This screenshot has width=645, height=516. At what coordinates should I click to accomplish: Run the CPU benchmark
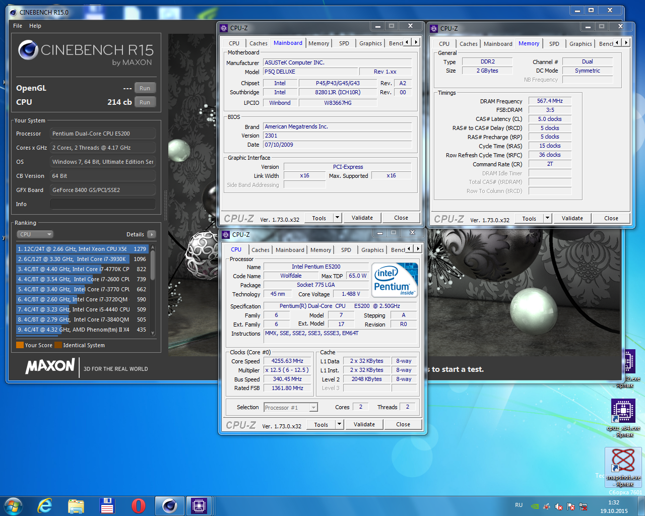click(145, 102)
